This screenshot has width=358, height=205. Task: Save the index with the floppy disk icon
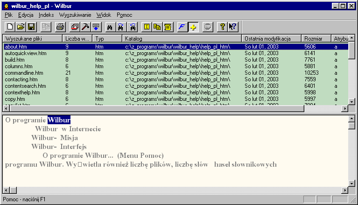[32, 27]
